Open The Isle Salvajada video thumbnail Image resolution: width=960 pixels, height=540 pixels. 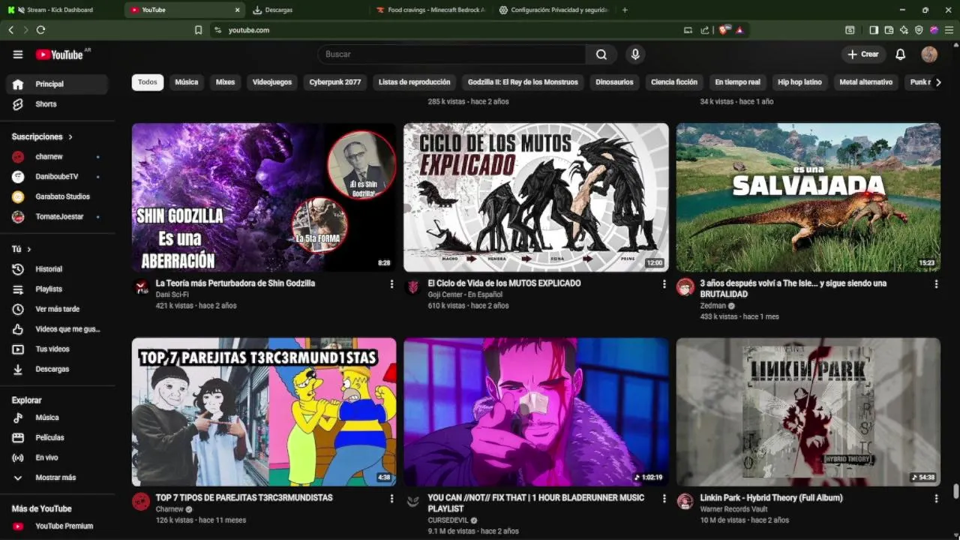pyautogui.click(x=808, y=197)
